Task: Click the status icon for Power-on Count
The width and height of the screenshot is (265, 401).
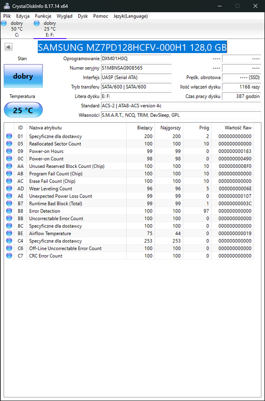Action: pyautogui.click(x=9, y=158)
